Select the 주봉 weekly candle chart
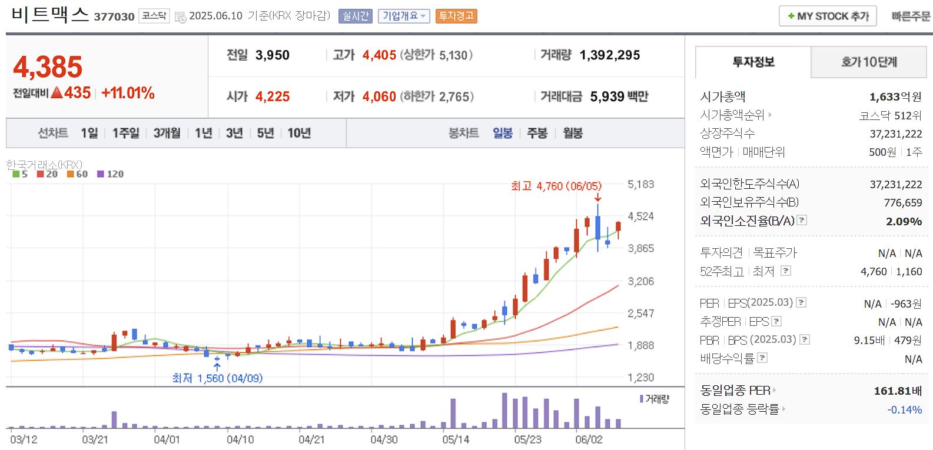 537,134
